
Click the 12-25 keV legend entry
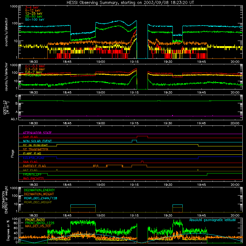(34, 14)
